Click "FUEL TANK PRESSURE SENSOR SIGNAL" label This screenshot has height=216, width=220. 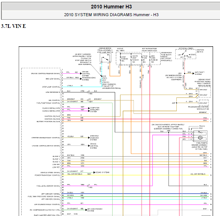(x=44, y=197)
